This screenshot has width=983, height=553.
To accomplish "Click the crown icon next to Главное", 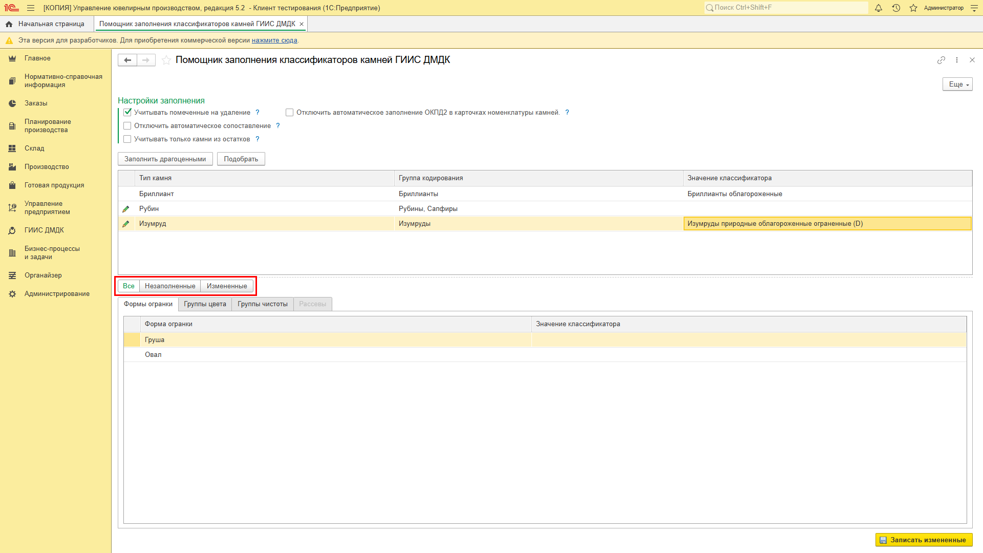I will click(12, 58).
